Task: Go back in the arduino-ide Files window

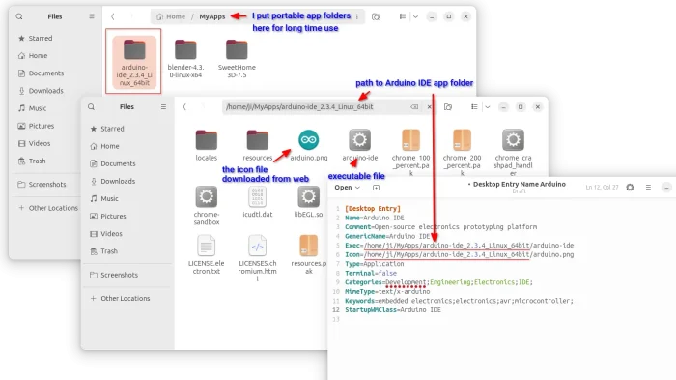Action: pos(184,106)
